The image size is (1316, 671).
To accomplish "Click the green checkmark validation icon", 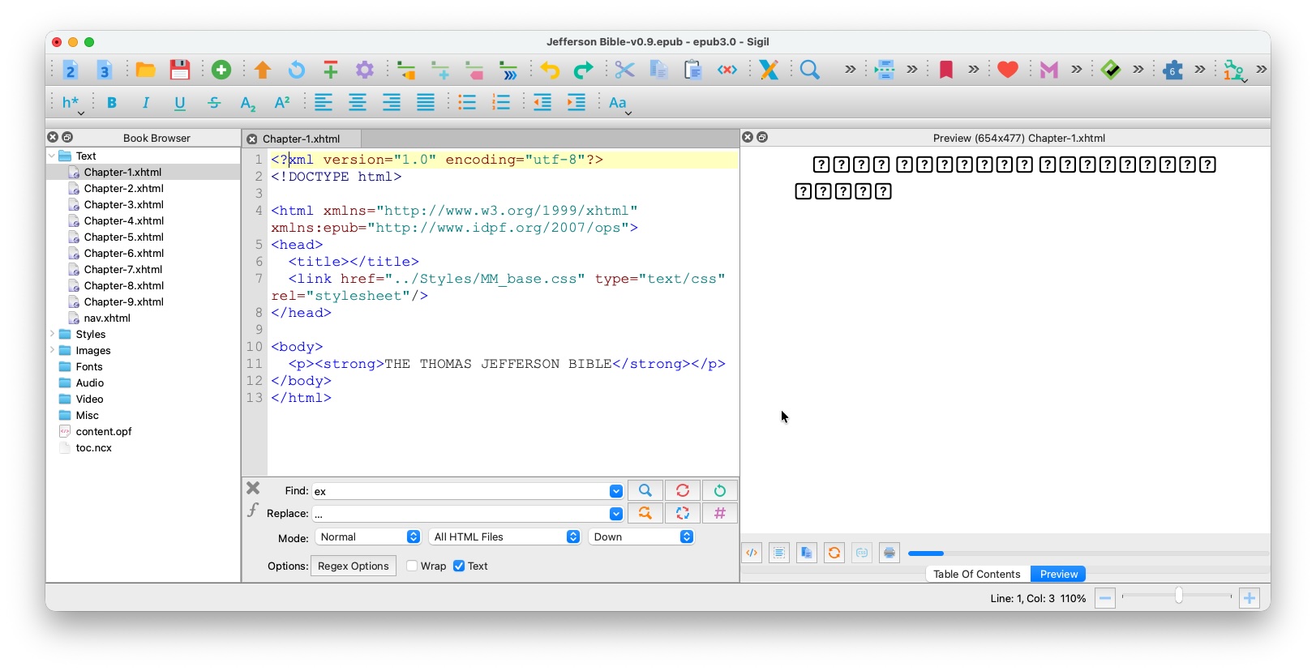I will (1111, 71).
